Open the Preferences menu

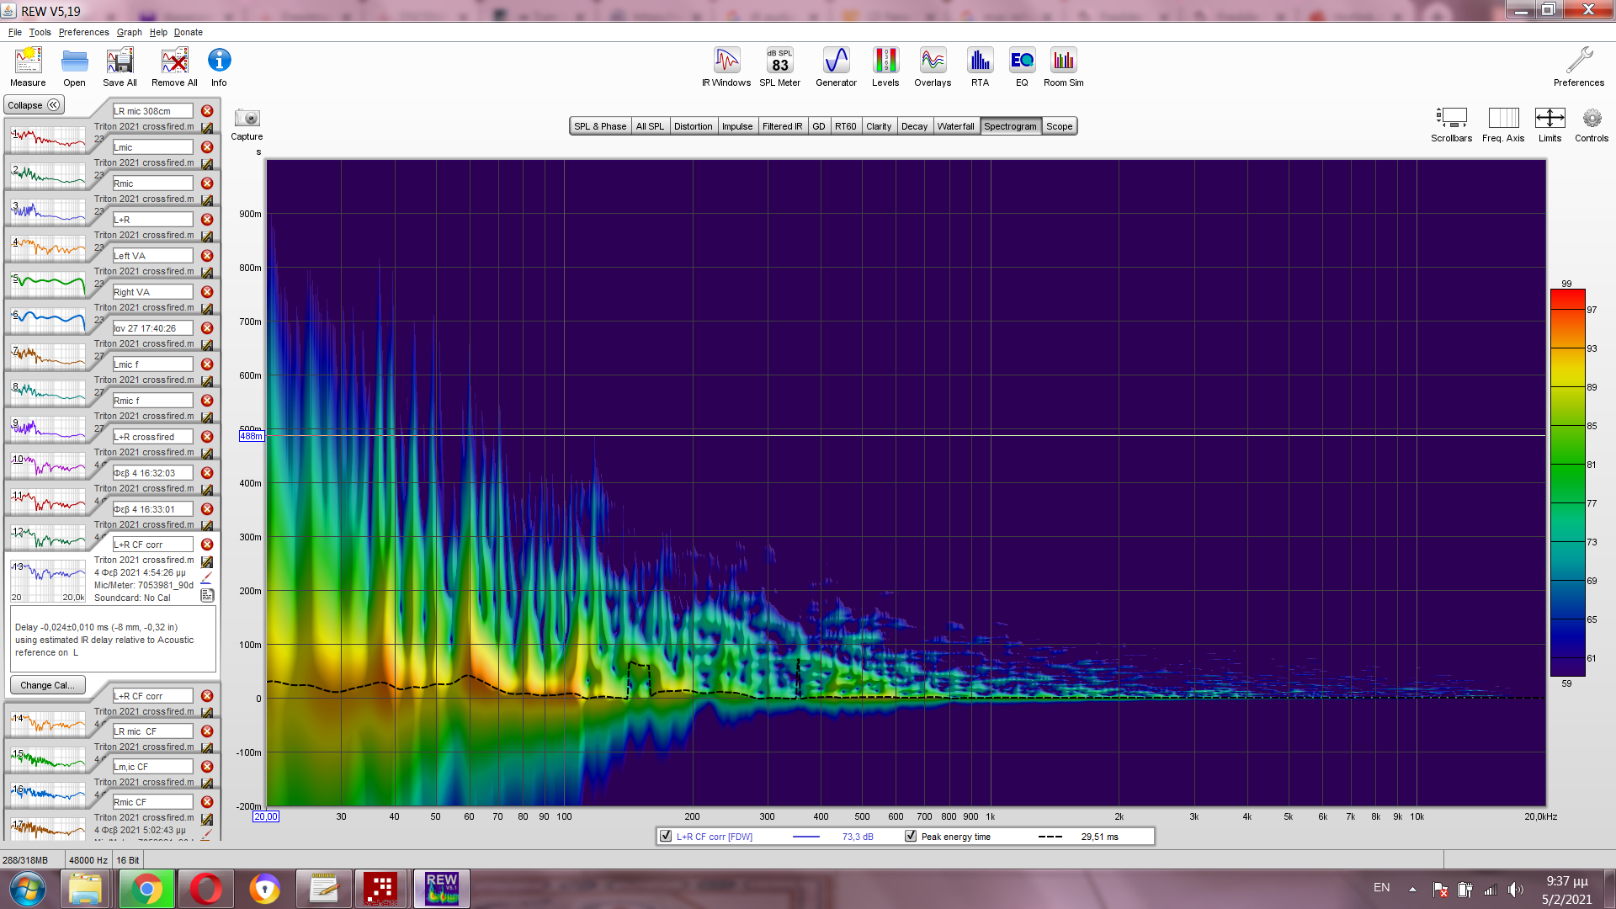pos(83,32)
